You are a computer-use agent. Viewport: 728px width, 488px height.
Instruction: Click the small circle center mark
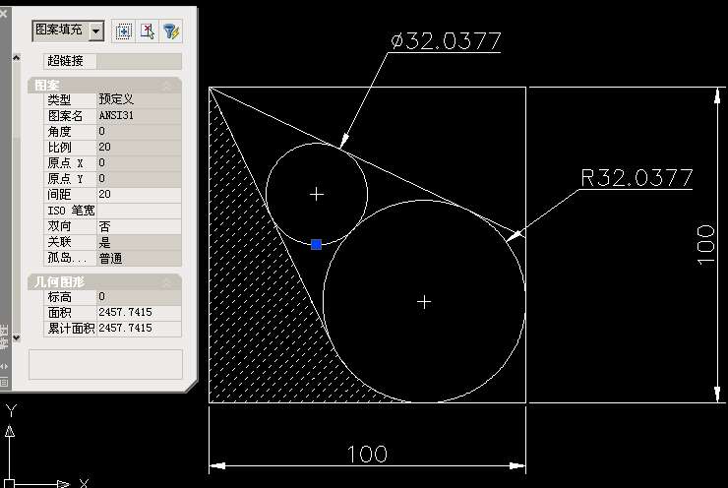point(317,194)
